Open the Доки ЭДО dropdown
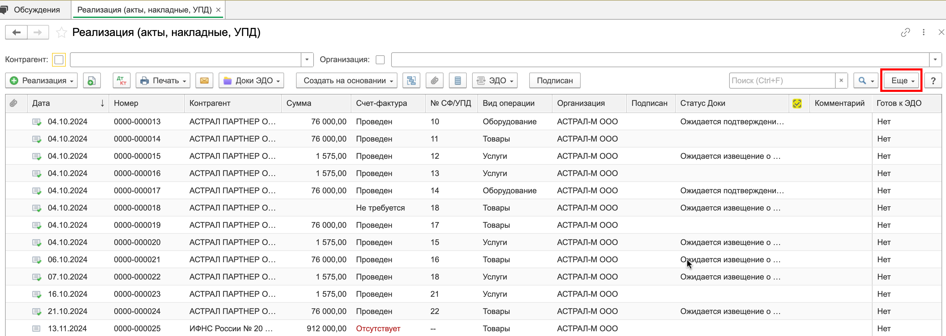Screen dimensions: 946x336 pos(252,80)
